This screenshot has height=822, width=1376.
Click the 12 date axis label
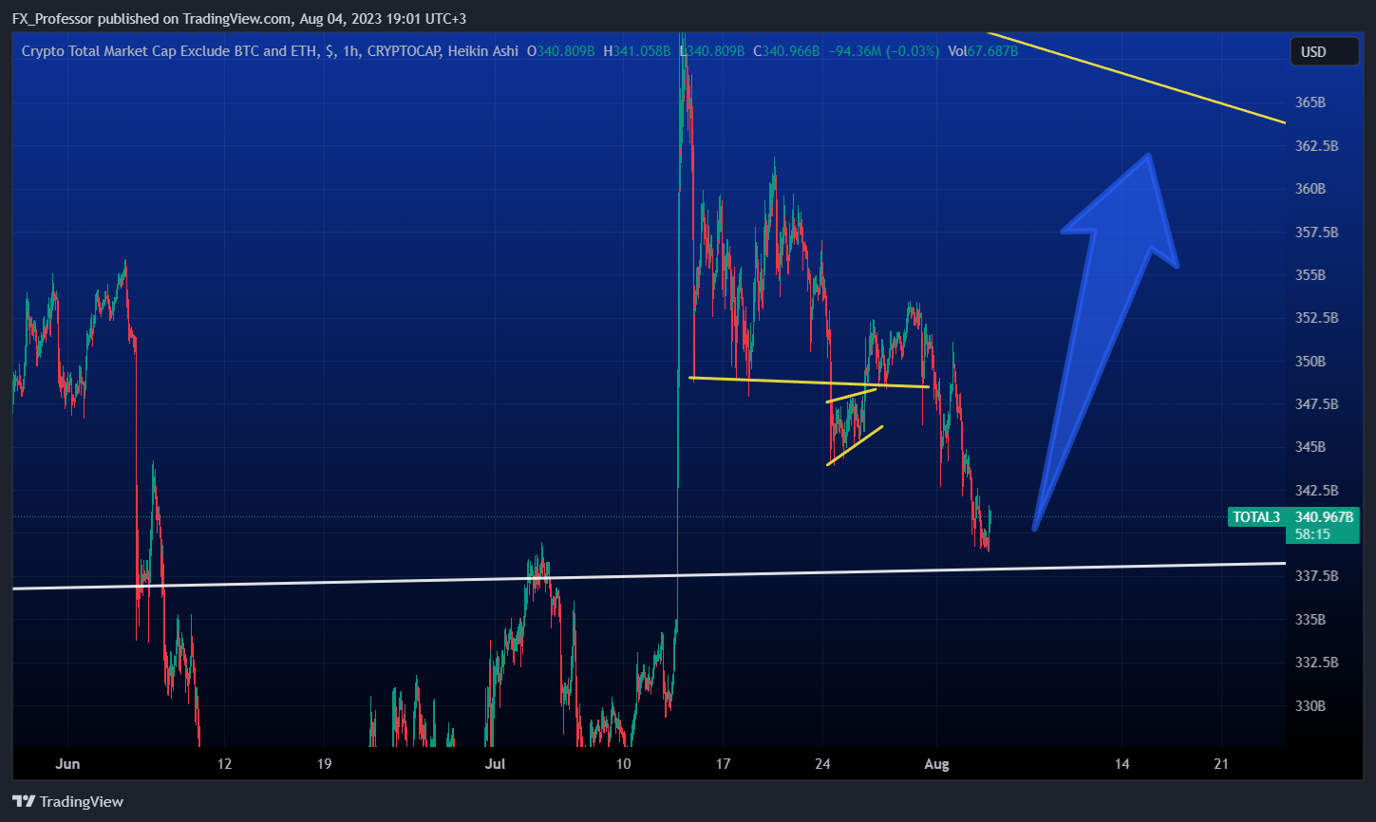click(x=224, y=764)
